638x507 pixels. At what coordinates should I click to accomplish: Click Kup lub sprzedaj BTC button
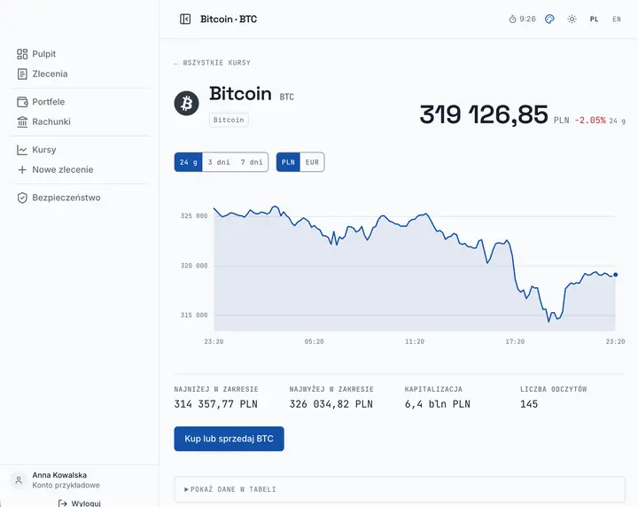click(x=230, y=439)
